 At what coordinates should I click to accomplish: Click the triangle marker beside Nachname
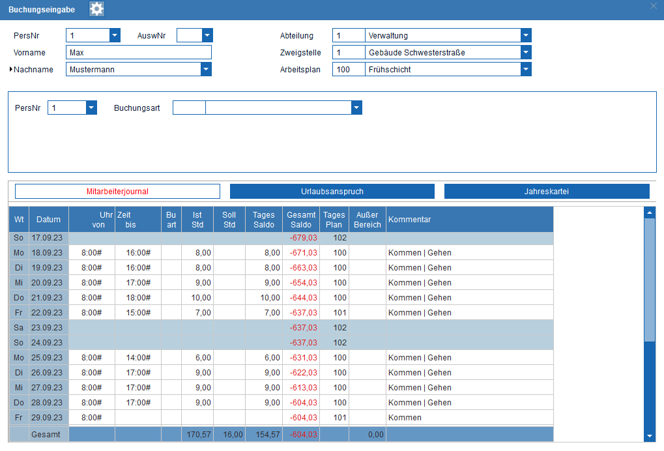(11, 69)
